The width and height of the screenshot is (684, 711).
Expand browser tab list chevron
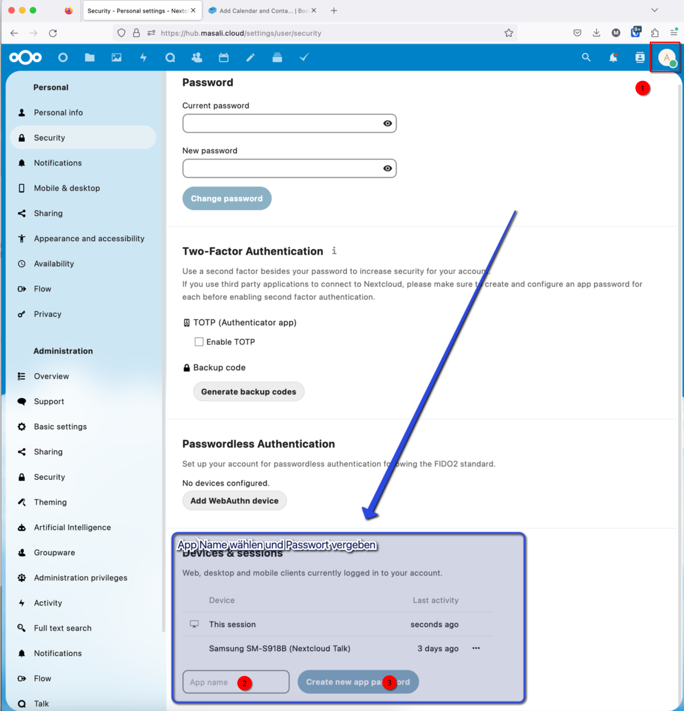pos(654,10)
